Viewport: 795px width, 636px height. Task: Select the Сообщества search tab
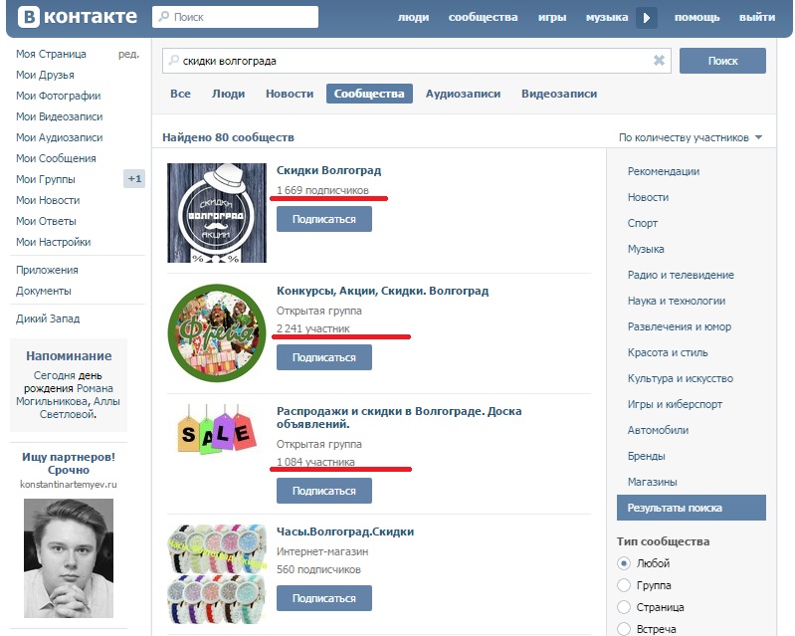pos(369,94)
